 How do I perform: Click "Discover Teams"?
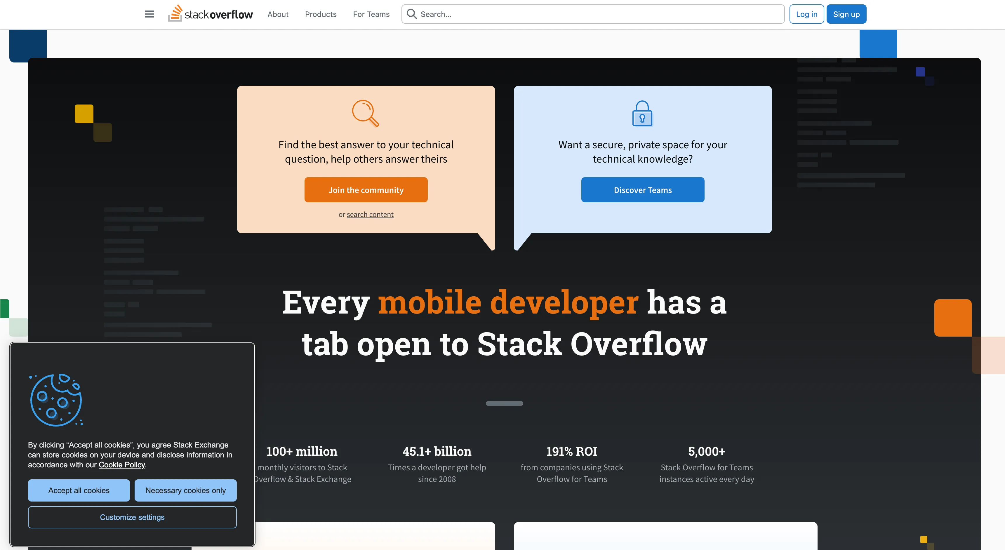tap(642, 190)
